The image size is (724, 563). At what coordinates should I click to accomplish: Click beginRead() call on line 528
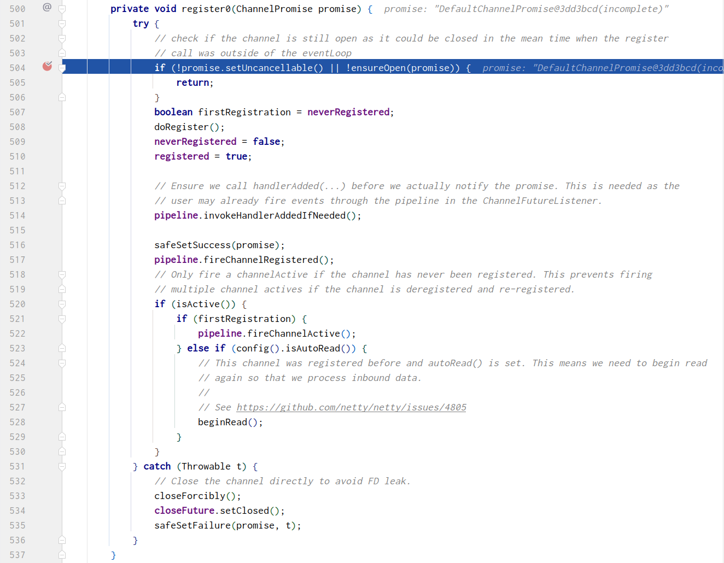click(x=228, y=422)
